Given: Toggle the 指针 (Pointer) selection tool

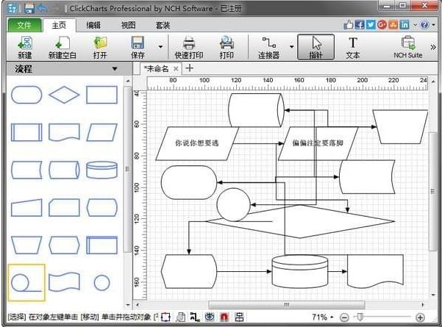Looking at the screenshot, I should (315, 47).
